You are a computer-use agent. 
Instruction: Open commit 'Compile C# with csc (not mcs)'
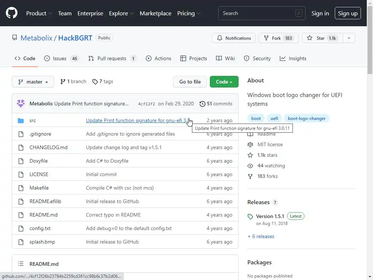click(119, 188)
